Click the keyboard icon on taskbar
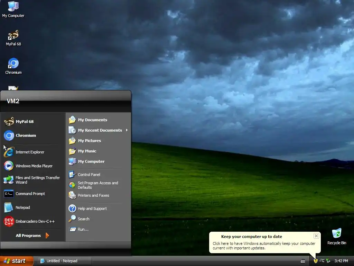The image size is (354, 266). [x=303, y=261]
